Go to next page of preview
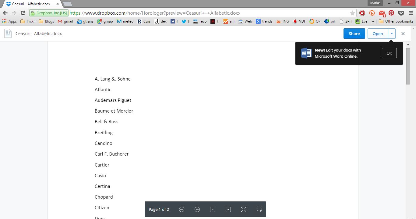Image resolution: width=416 pixels, height=219 pixels. tap(228, 209)
